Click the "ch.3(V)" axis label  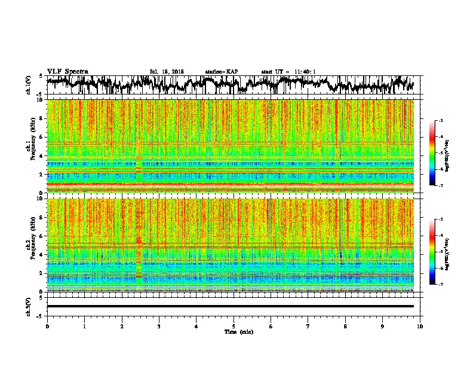point(29,307)
